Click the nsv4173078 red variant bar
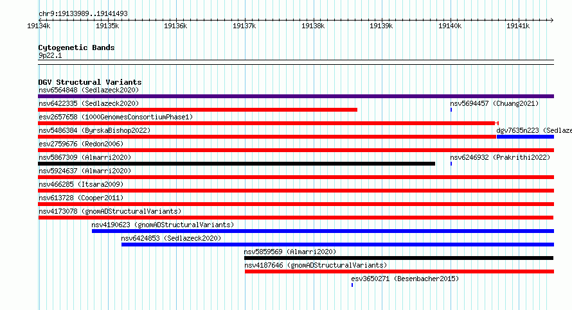Viewport: 572px width, 310px height. point(296,218)
